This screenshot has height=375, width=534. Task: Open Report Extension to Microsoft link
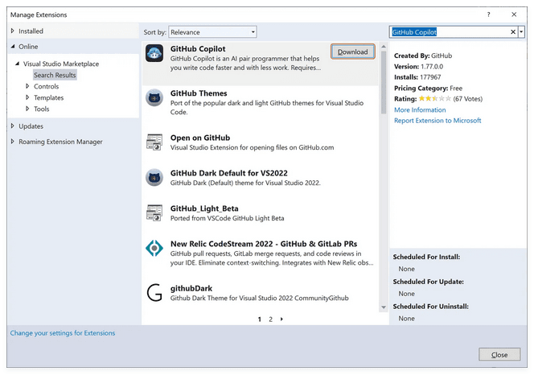tap(437, 121)
